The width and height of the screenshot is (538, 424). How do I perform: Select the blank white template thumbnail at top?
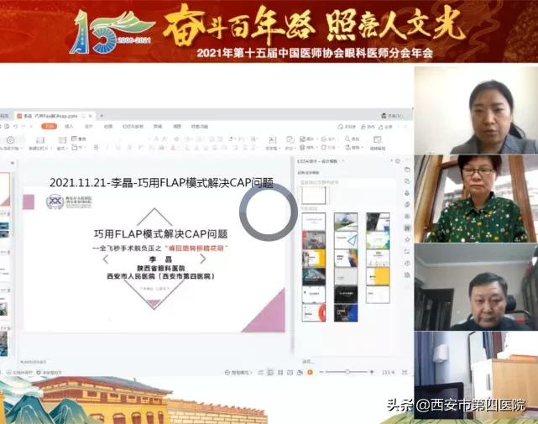click(313, 196)
